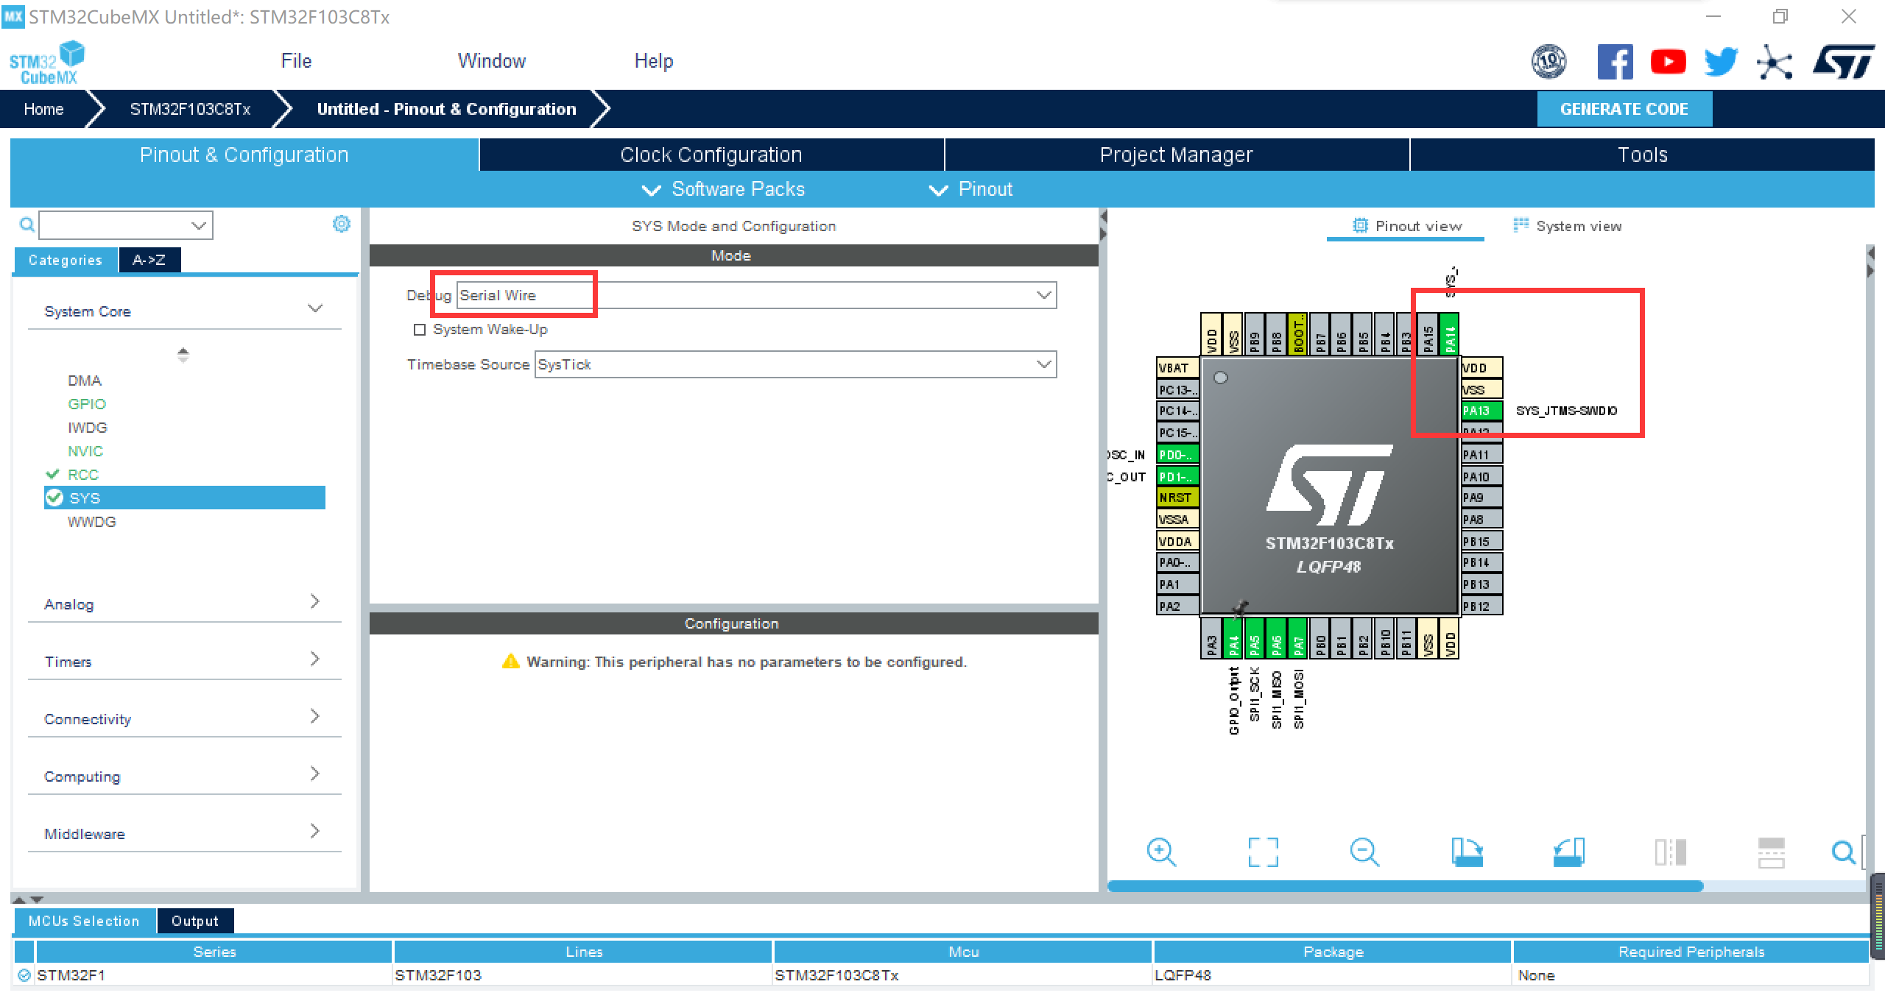Viewport: 1885px width, 1001px height.
Task: Click the zoom out magnifier icon
Action: tap(1364, 852)
